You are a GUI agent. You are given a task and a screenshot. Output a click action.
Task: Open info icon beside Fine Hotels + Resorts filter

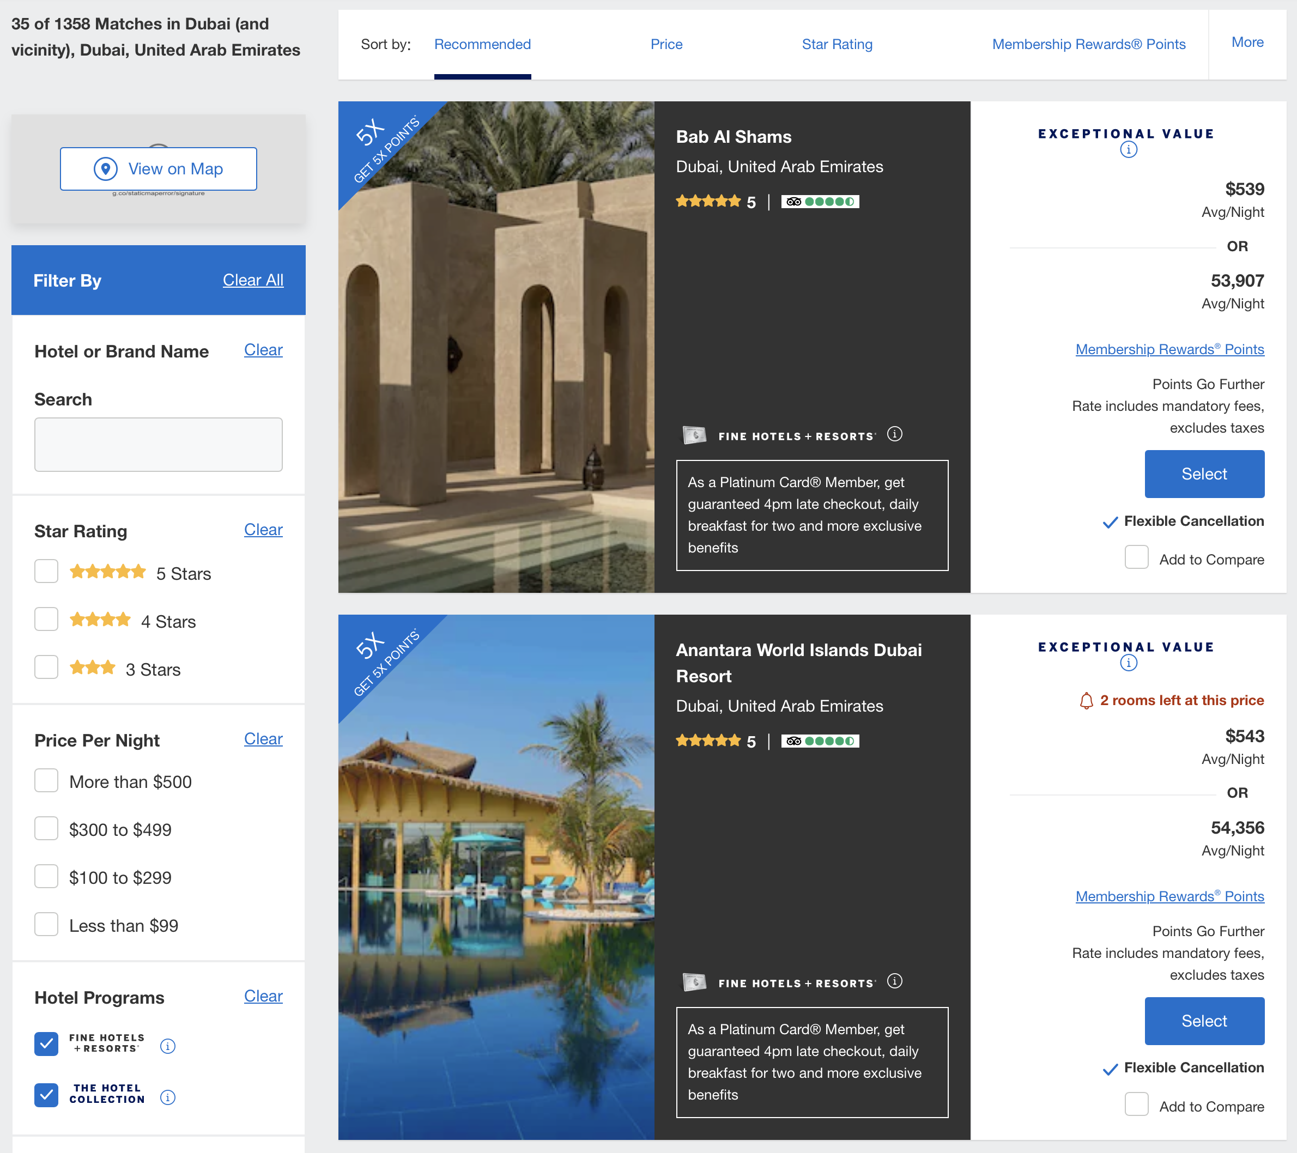tap(167, 1046)
